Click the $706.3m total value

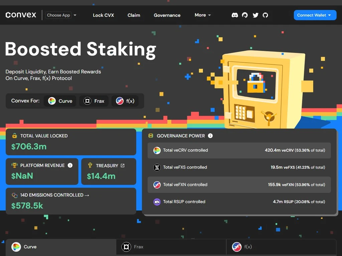tap(29, 147)
